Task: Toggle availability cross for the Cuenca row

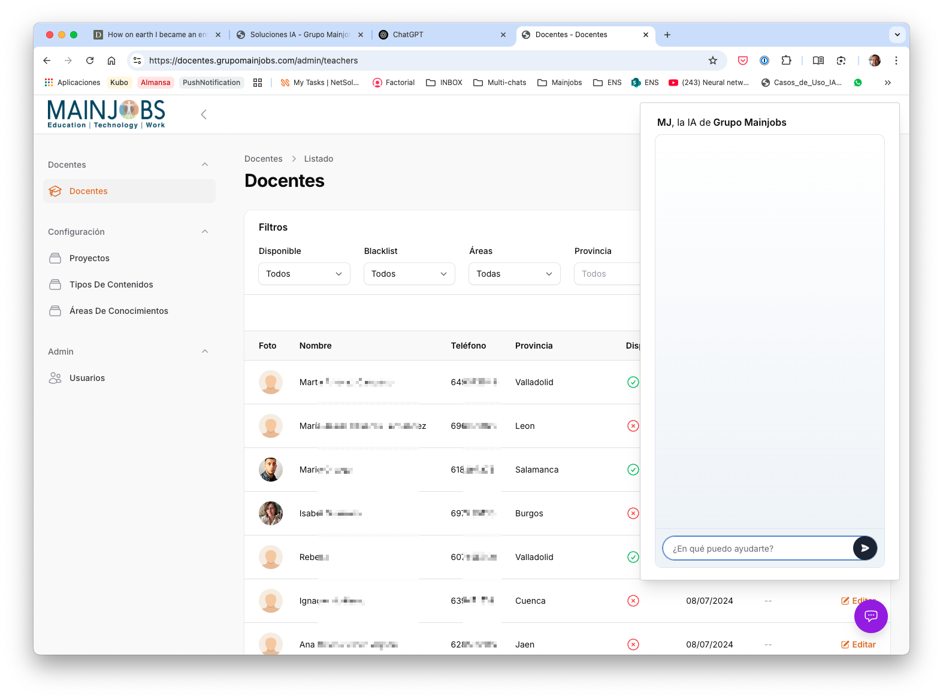Action: click(633, 601)
